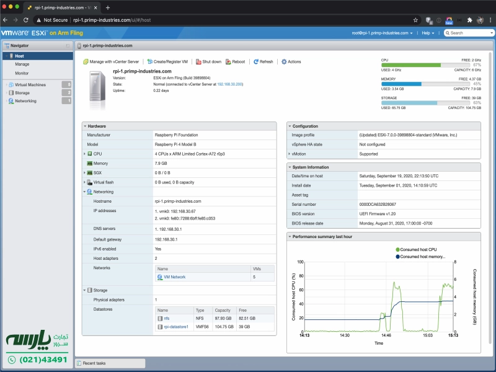Viewport: 496px width, 372px height.
Task: Expand the Virtual flash row
Action: point(84,182)
